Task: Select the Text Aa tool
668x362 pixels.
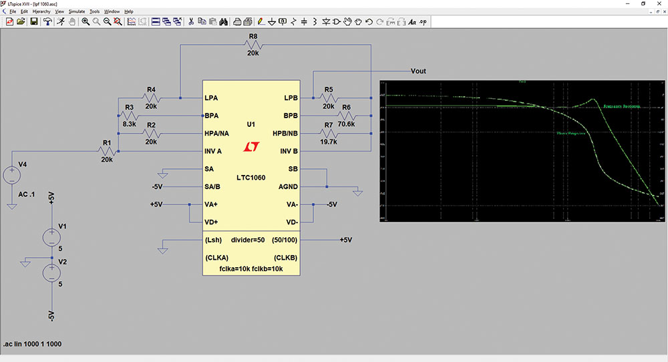Action: click(x=412, y=22)
